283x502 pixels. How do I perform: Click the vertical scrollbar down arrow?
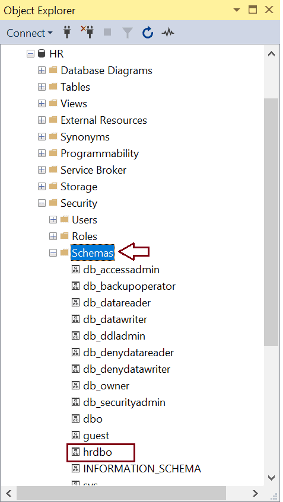pyautogui.click(x=271, y=478)
